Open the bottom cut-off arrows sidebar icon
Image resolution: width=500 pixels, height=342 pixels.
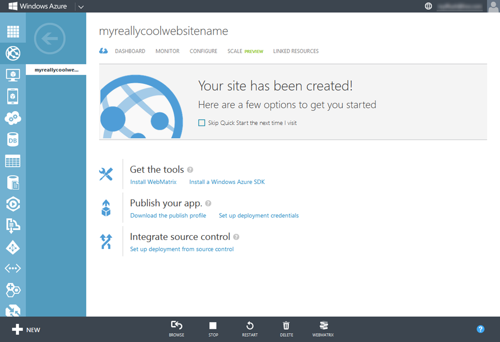[x=13, y=310]
